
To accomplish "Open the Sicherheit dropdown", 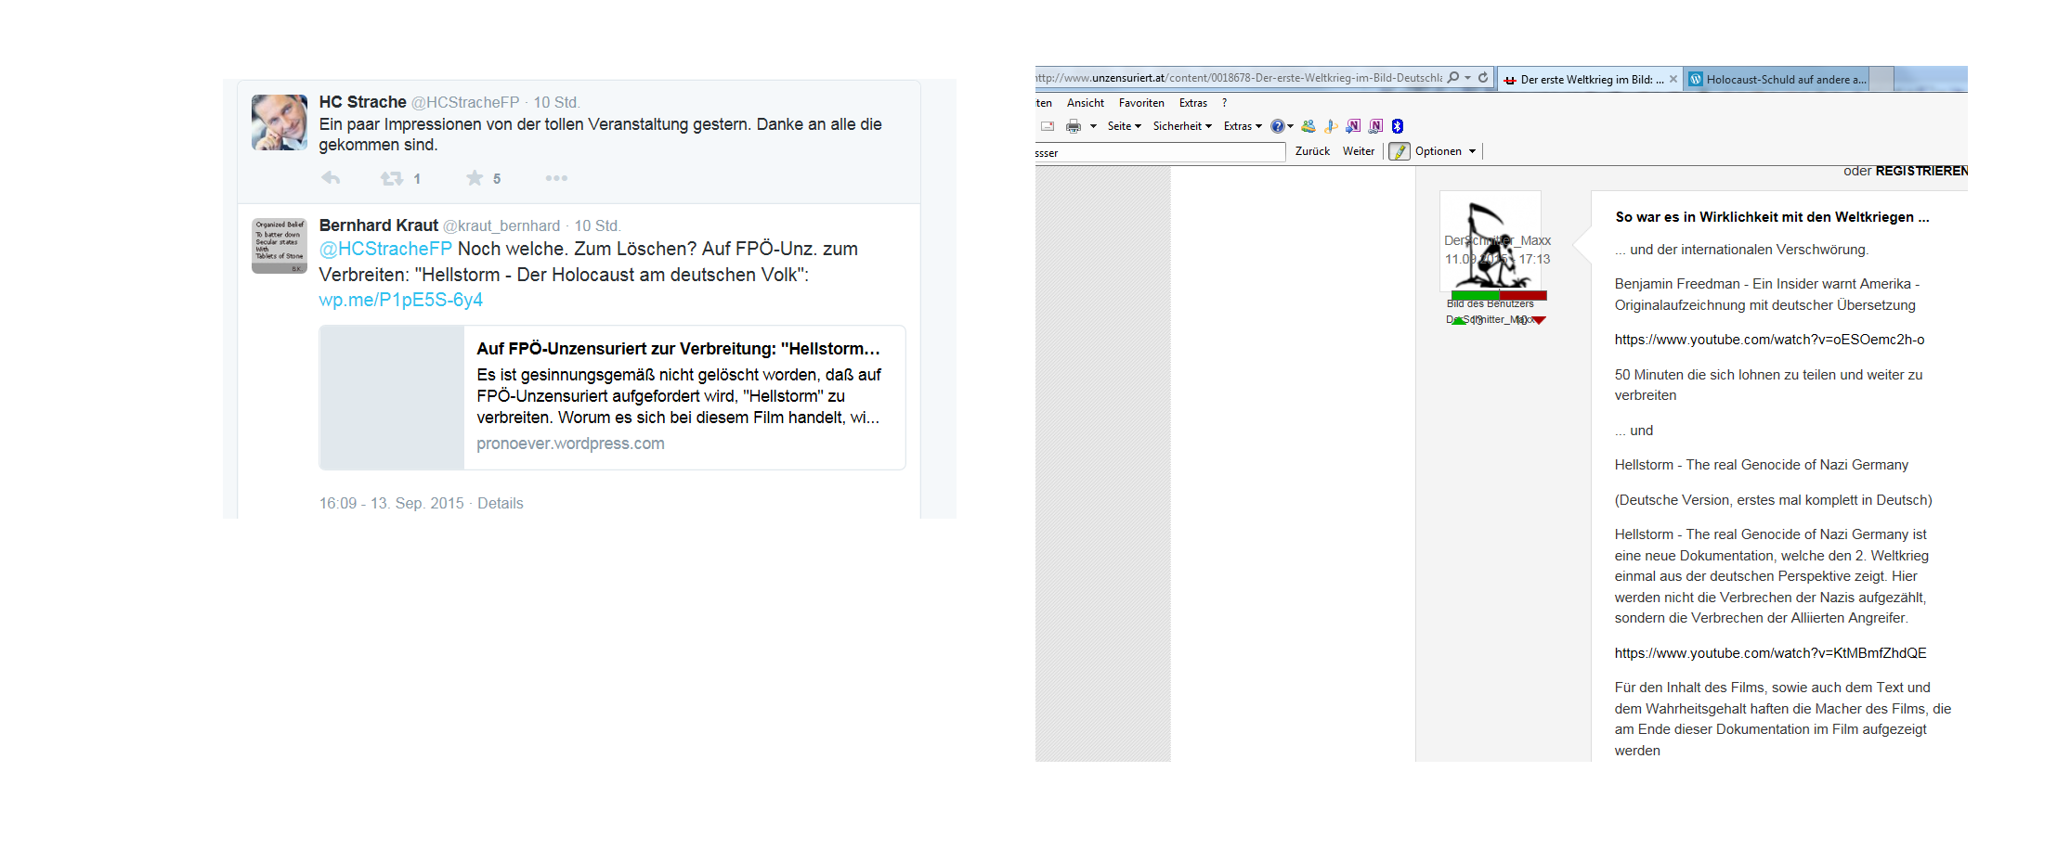I will point(1181,126).
